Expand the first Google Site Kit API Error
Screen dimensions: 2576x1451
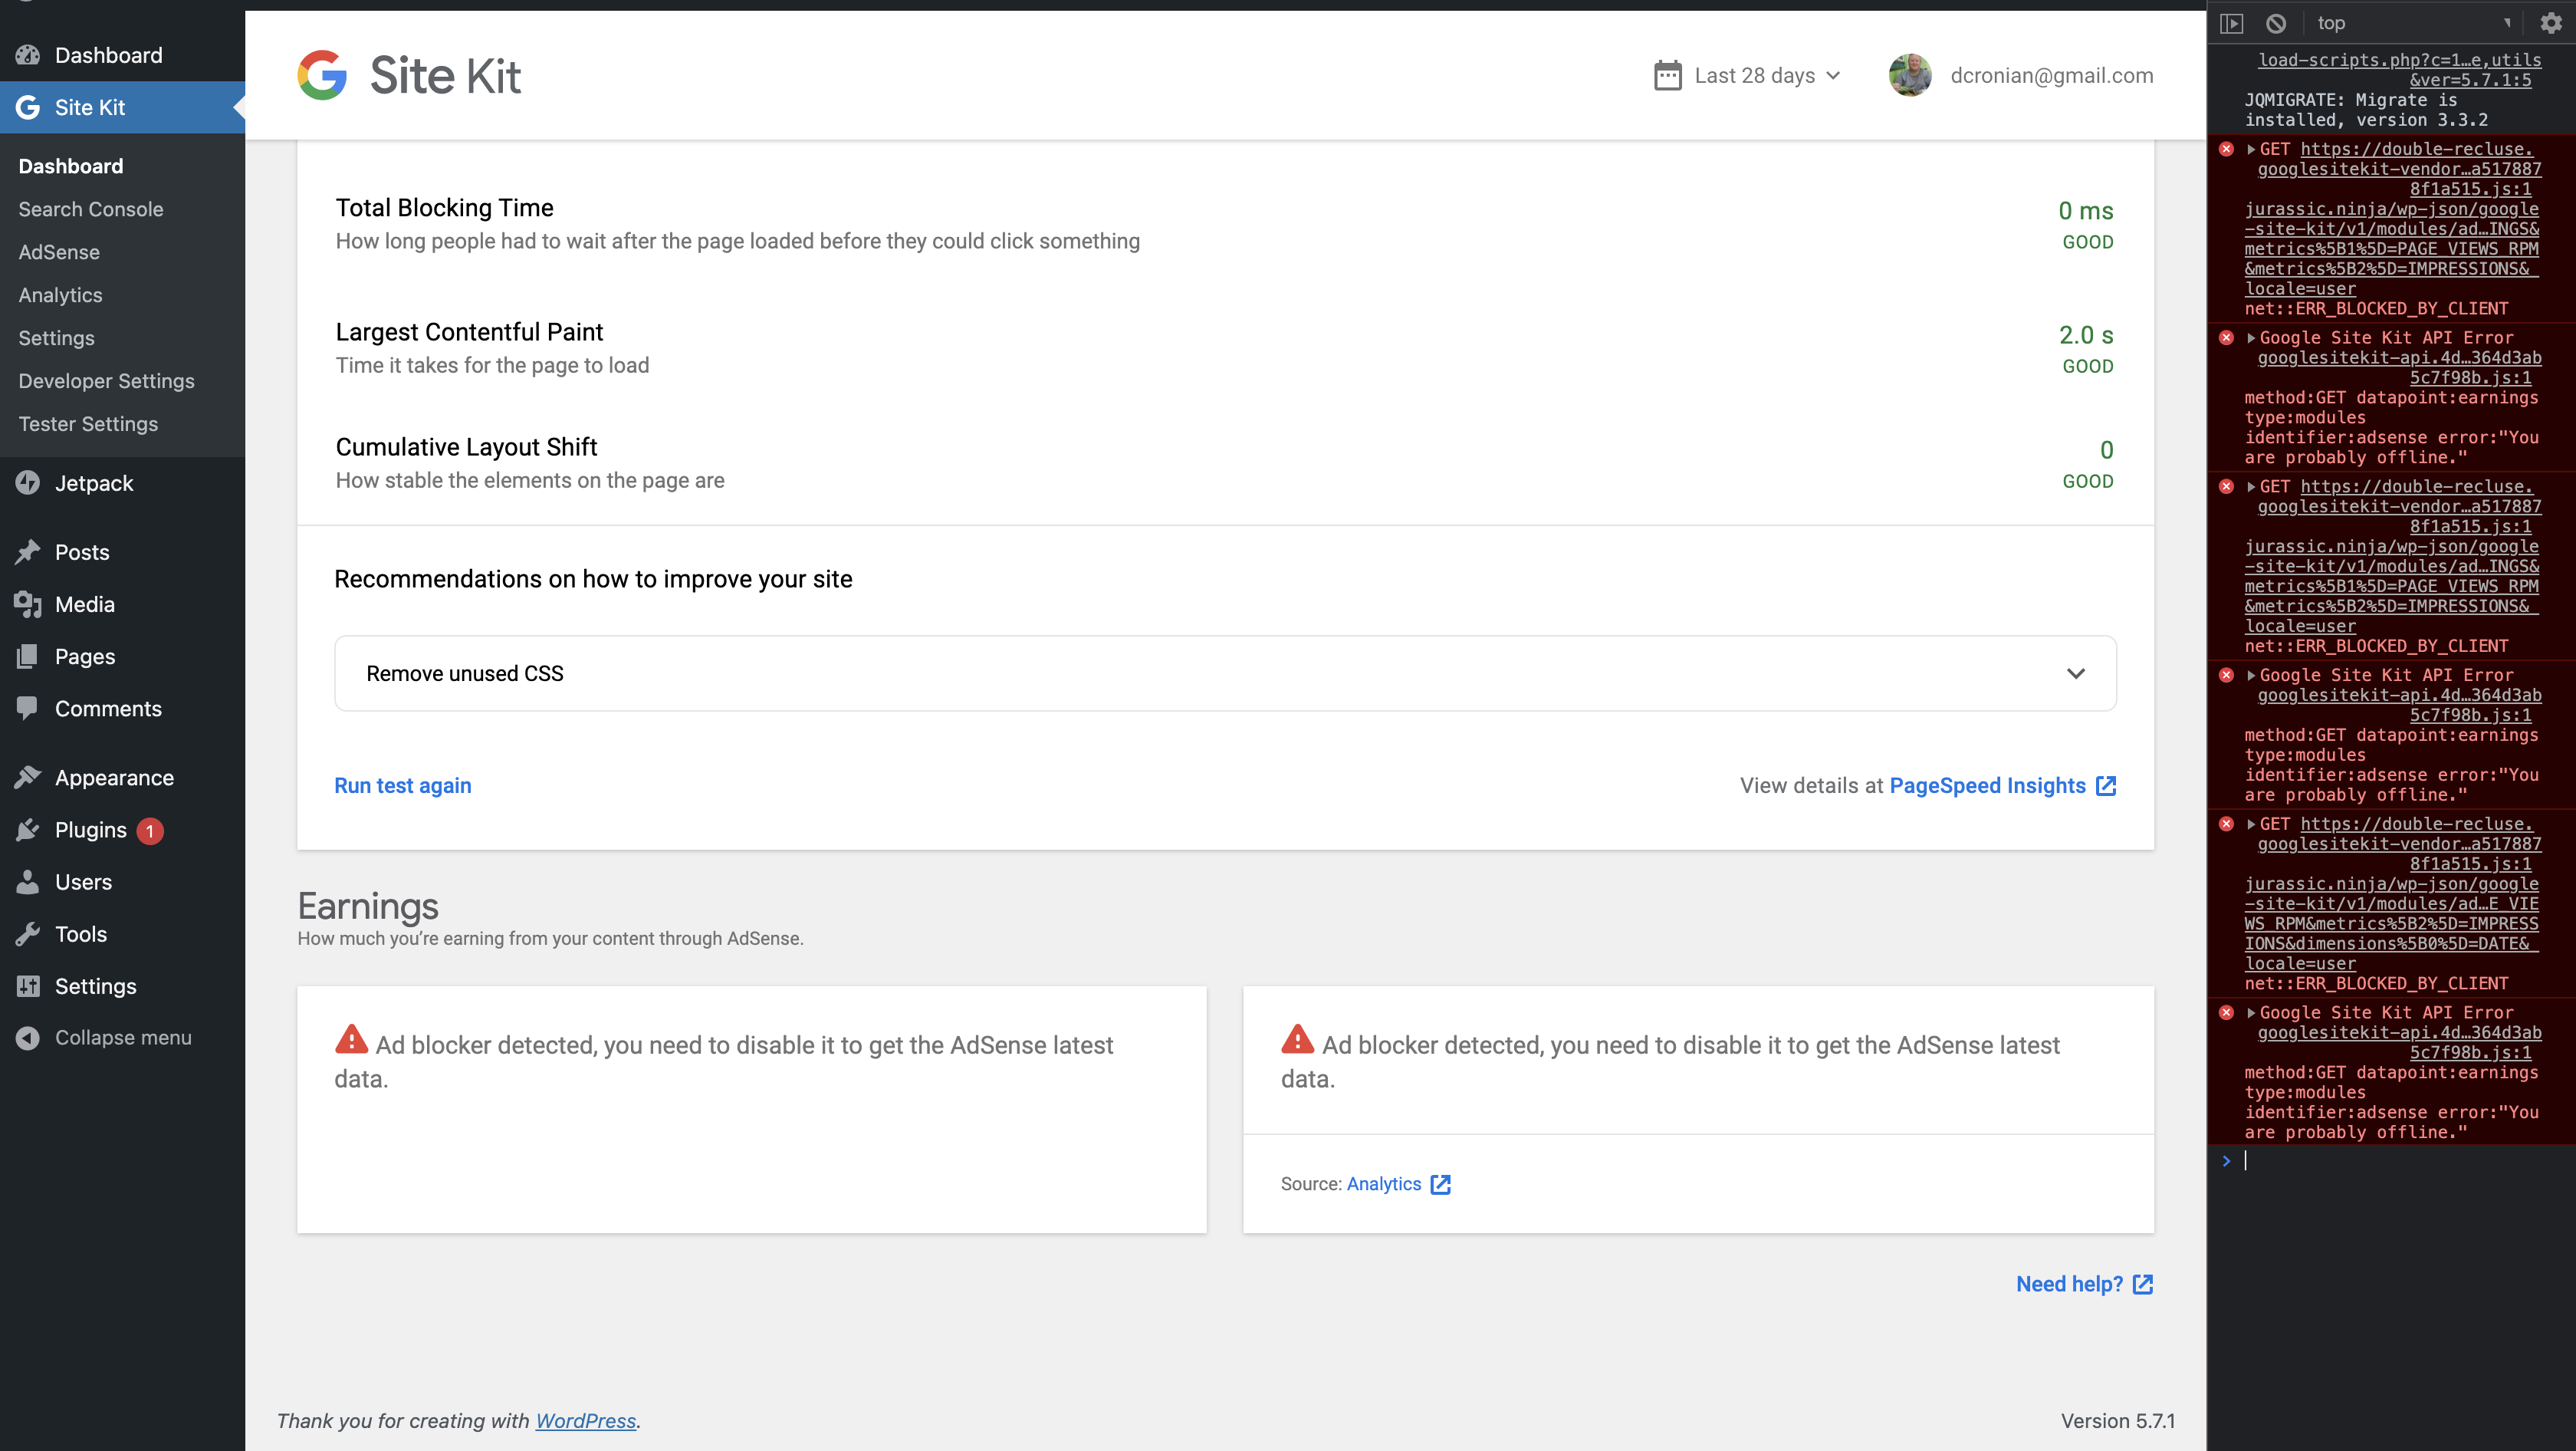[x=2252, y=338]
